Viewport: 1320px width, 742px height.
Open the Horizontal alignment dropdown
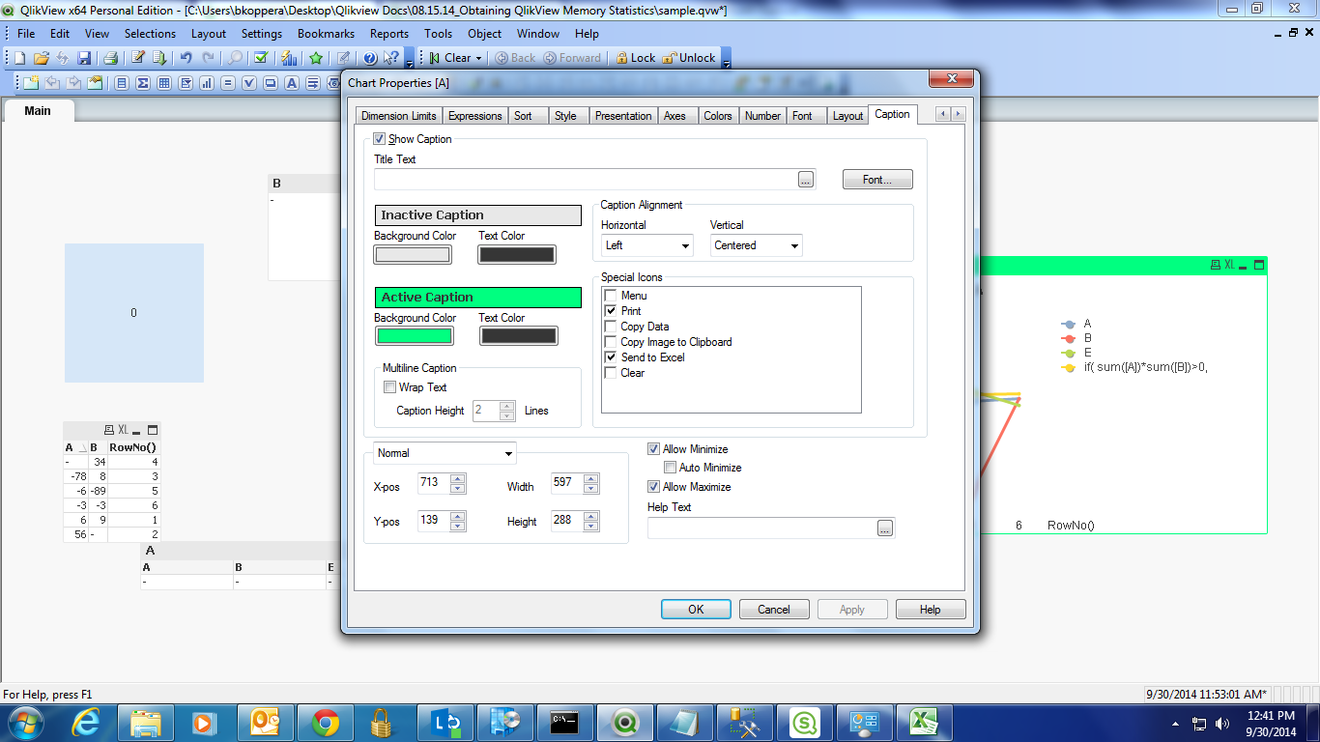tap(646, 245)
